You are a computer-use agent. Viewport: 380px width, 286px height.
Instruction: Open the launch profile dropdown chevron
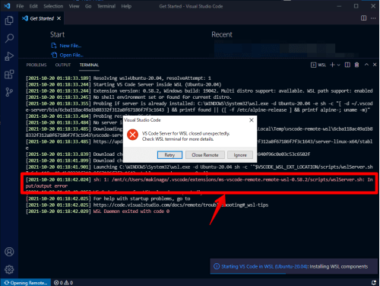338,65
